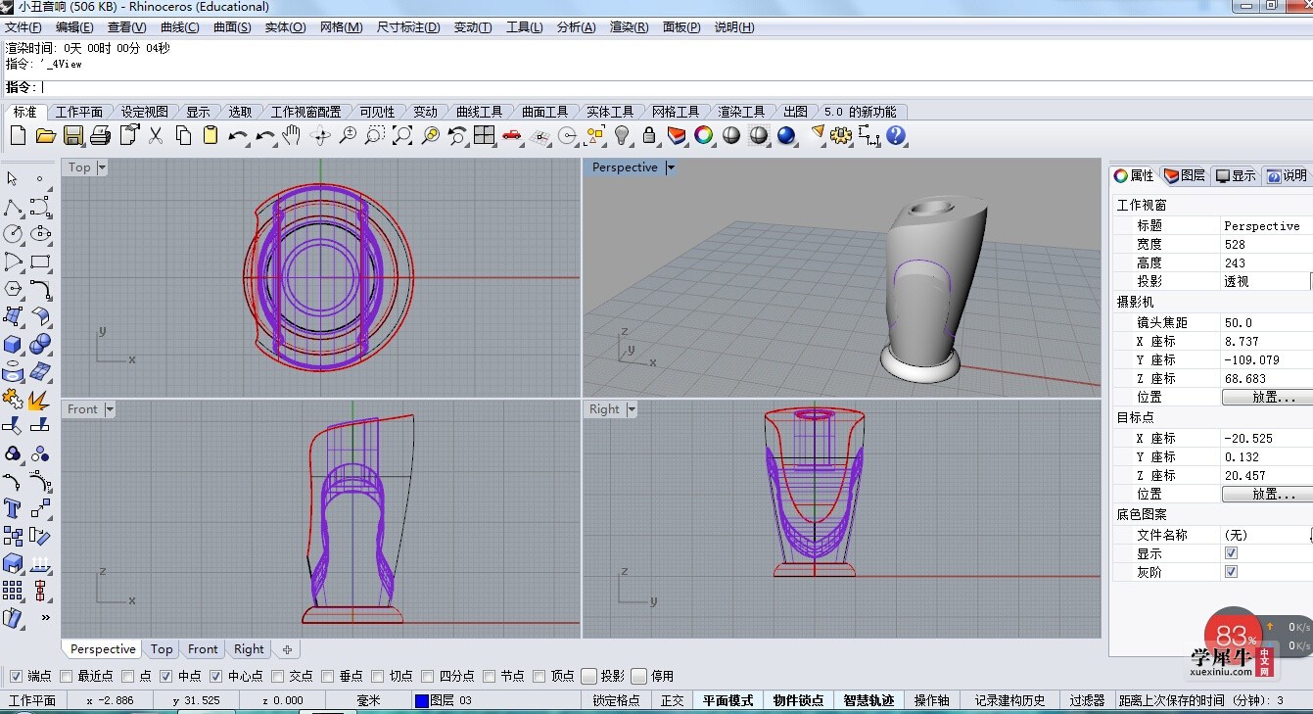Enable the 最近点 osnap checkbox
This screenshot has width=1313, height=714.
coord(66,676)
